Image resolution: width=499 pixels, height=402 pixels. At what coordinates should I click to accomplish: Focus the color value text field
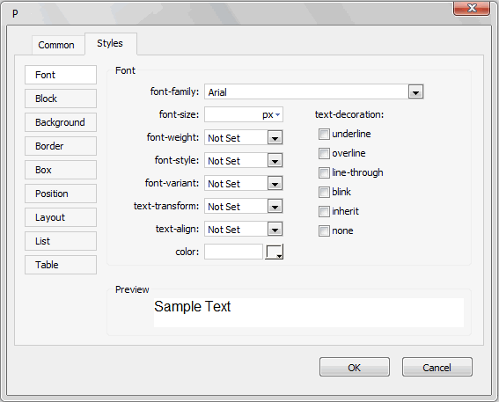coord(233,252)
